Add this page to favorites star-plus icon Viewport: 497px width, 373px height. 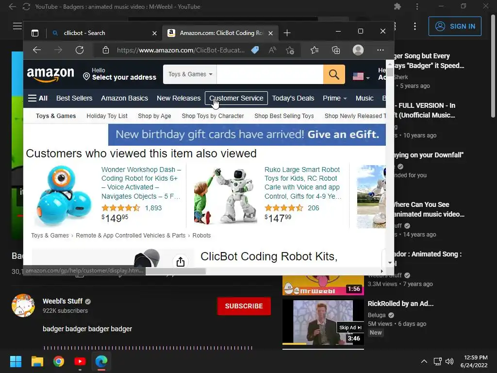click(x=290, y=50)
